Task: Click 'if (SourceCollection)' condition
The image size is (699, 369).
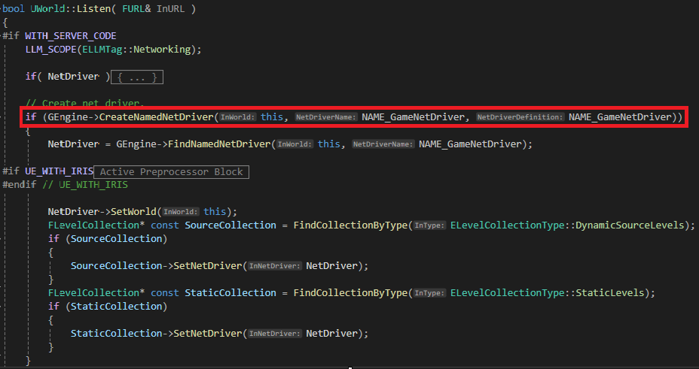Action: pos(108,239)
